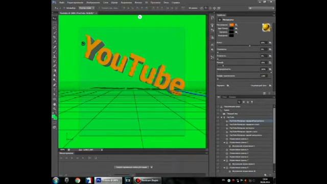Screen dimensions: 327x184
Task: Select the Healing Brush tool
Action: (55, 47)
